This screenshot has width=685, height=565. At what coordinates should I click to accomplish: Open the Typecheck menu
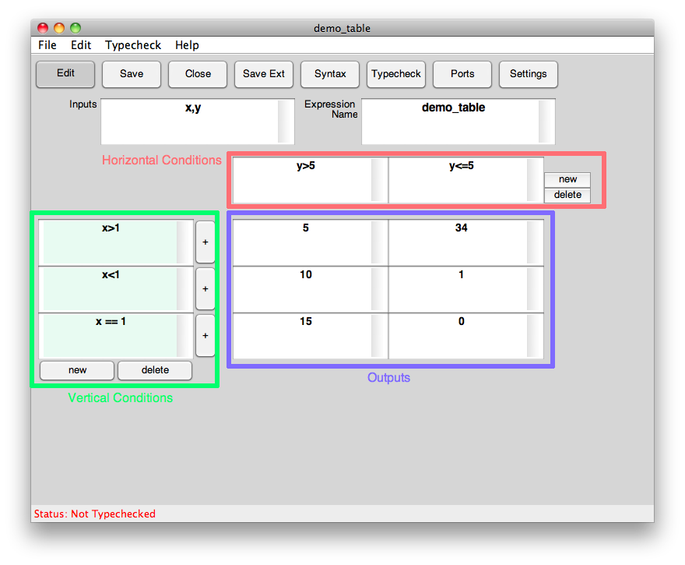133,45
